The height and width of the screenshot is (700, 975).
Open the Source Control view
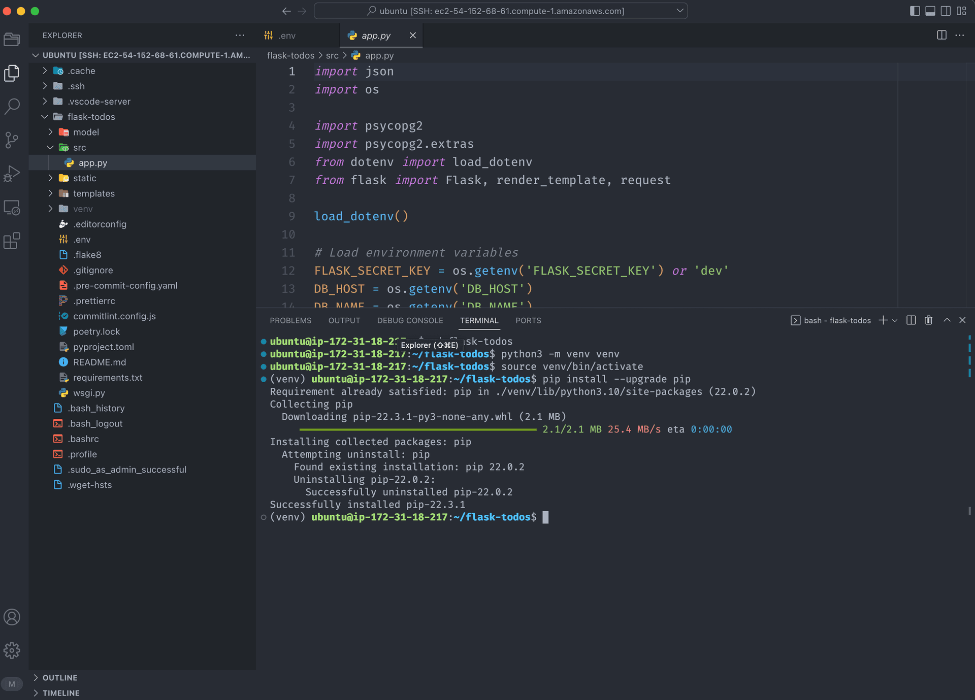pyautogui.click(x=12, y=140)
